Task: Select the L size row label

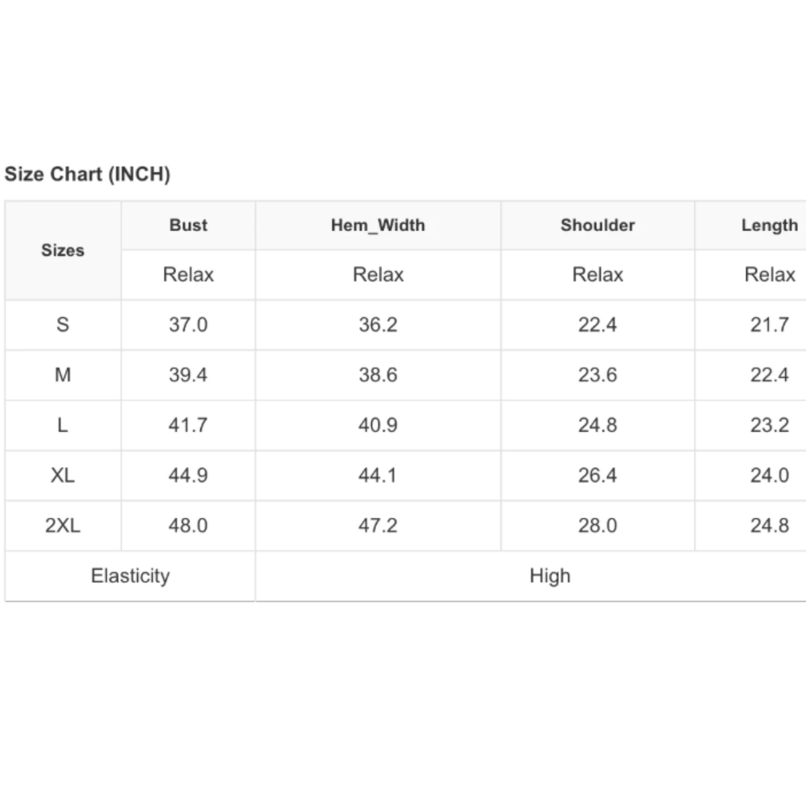Action: tap(63, 425)
